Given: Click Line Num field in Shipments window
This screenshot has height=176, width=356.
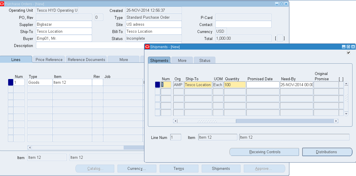Looking at the screenshot, I should tap(176, 137).
